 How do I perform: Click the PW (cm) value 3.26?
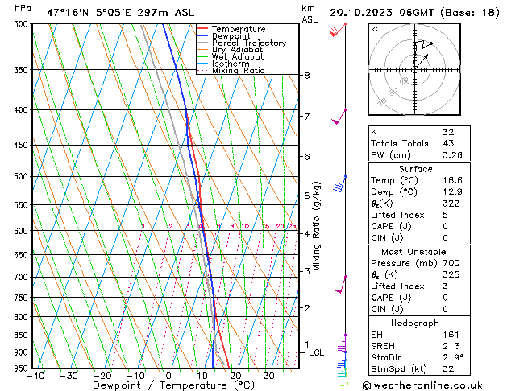tap(452, 155)
